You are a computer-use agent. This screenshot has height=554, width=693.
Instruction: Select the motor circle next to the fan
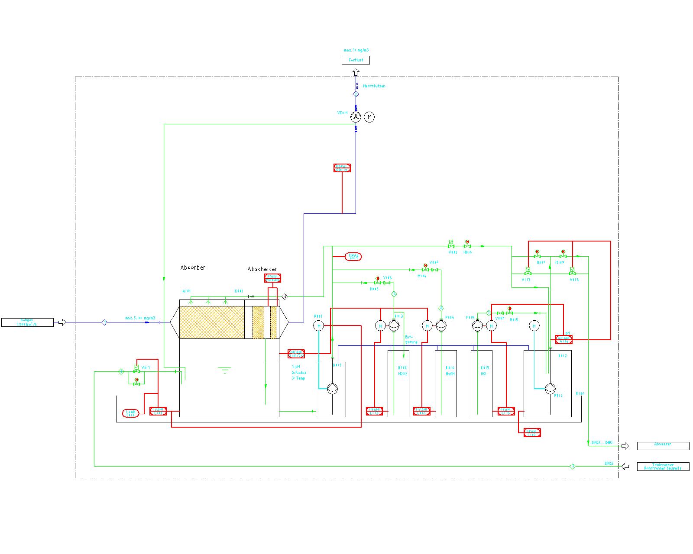click(369, 117)
